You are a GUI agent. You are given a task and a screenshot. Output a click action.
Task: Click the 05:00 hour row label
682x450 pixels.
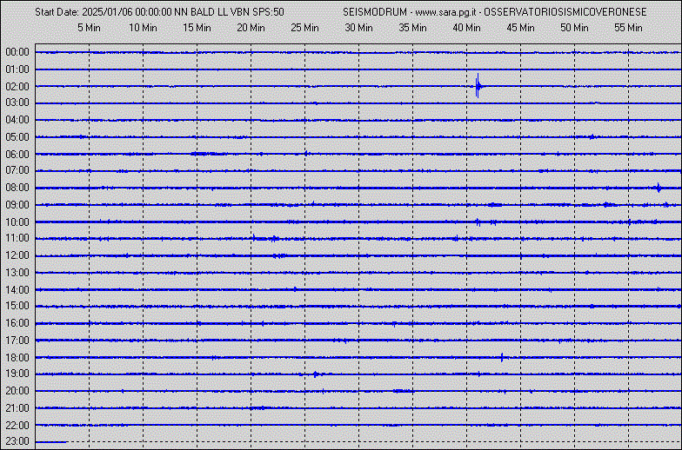click(17, 137)
